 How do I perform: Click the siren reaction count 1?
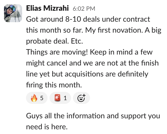click(x=65, y=98)
